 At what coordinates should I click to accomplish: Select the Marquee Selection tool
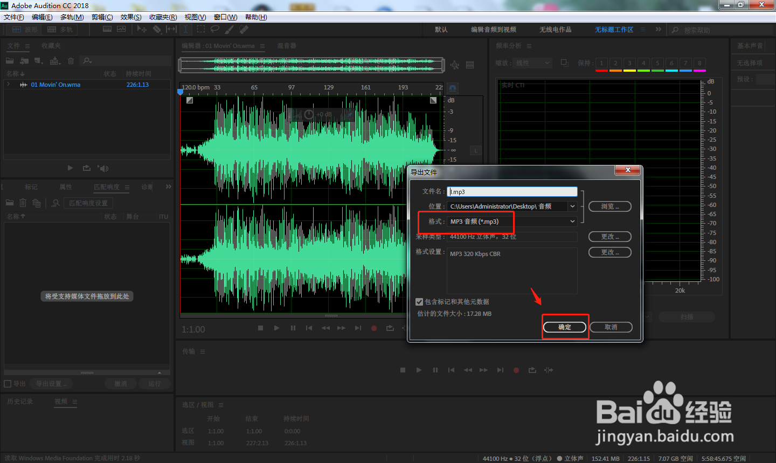[x=201, y=29]
